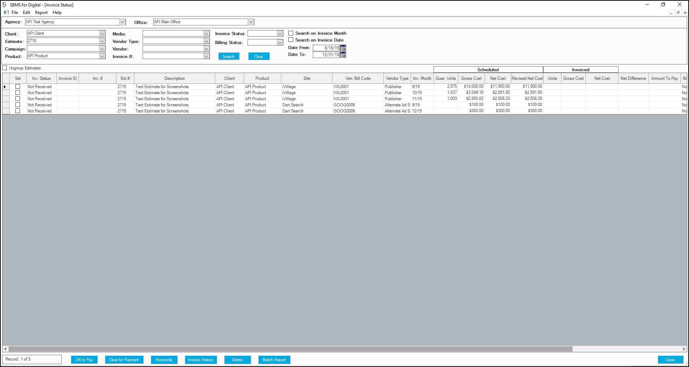Open the Report menu
Viewport: 689px width, 367px height.
click(41, 13)
